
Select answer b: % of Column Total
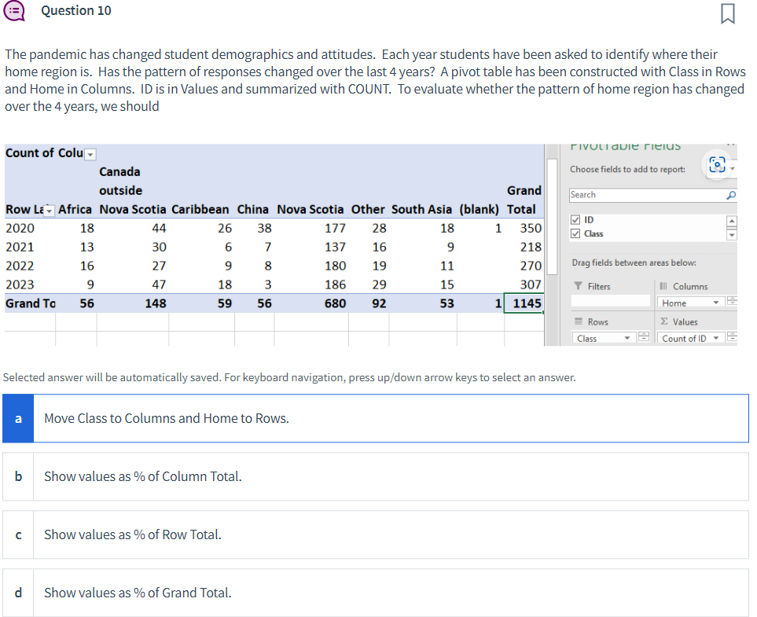coord(376,476)
